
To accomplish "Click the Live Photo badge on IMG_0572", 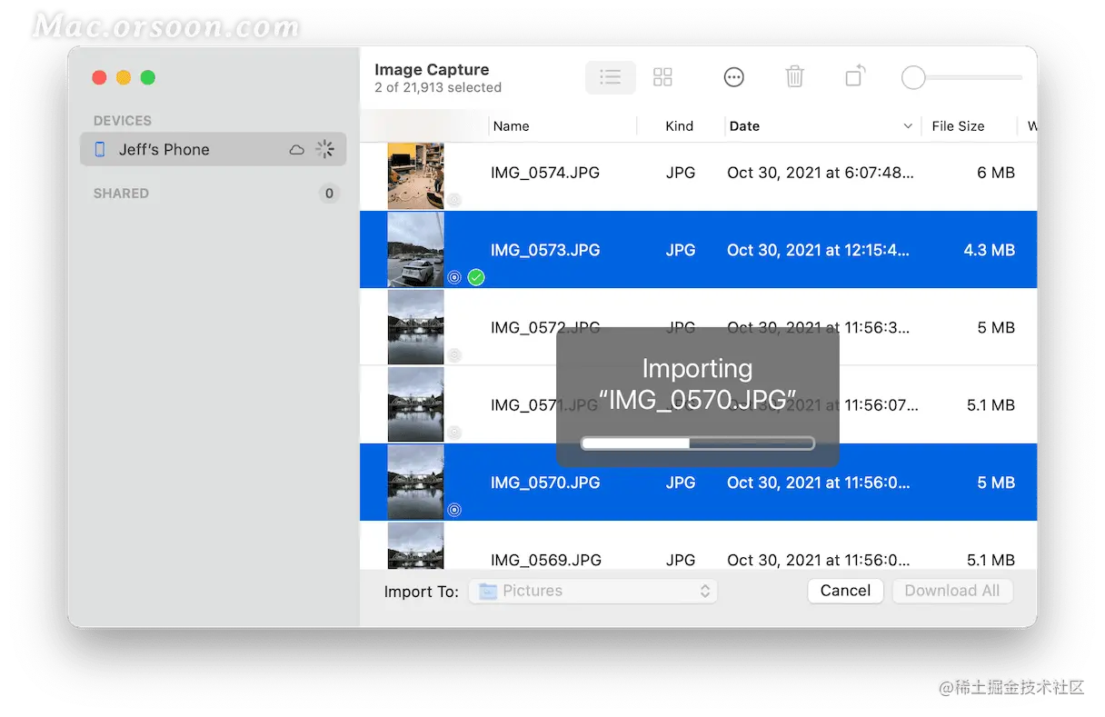I will point(454,354).
